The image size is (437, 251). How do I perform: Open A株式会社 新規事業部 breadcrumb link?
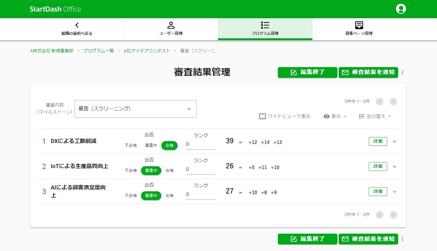pyautogui.click(x=52, y=51)
